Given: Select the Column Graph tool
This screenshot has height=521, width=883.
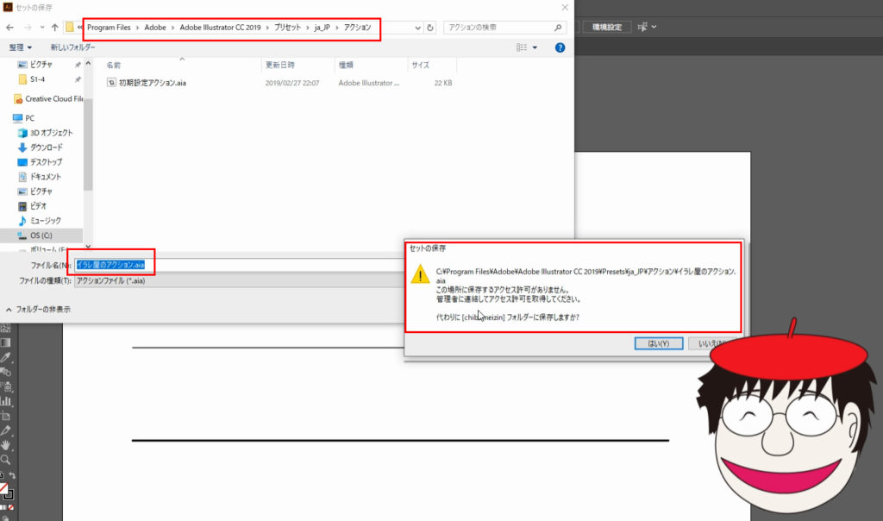Looking at the screenshot, I should click(x=6, y=401).
